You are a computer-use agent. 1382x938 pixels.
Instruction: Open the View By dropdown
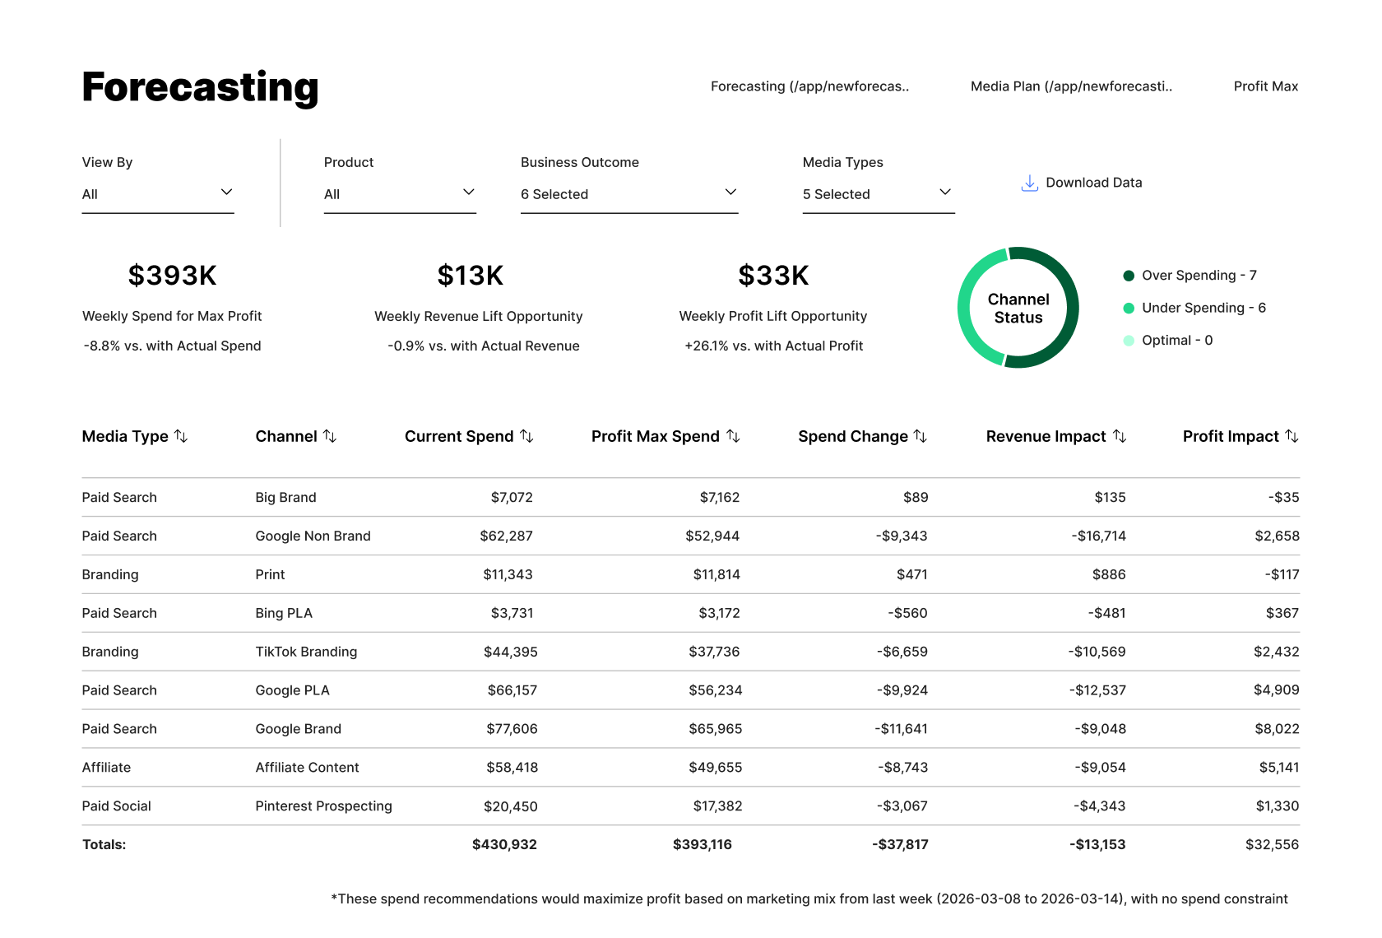pos(158,194)
